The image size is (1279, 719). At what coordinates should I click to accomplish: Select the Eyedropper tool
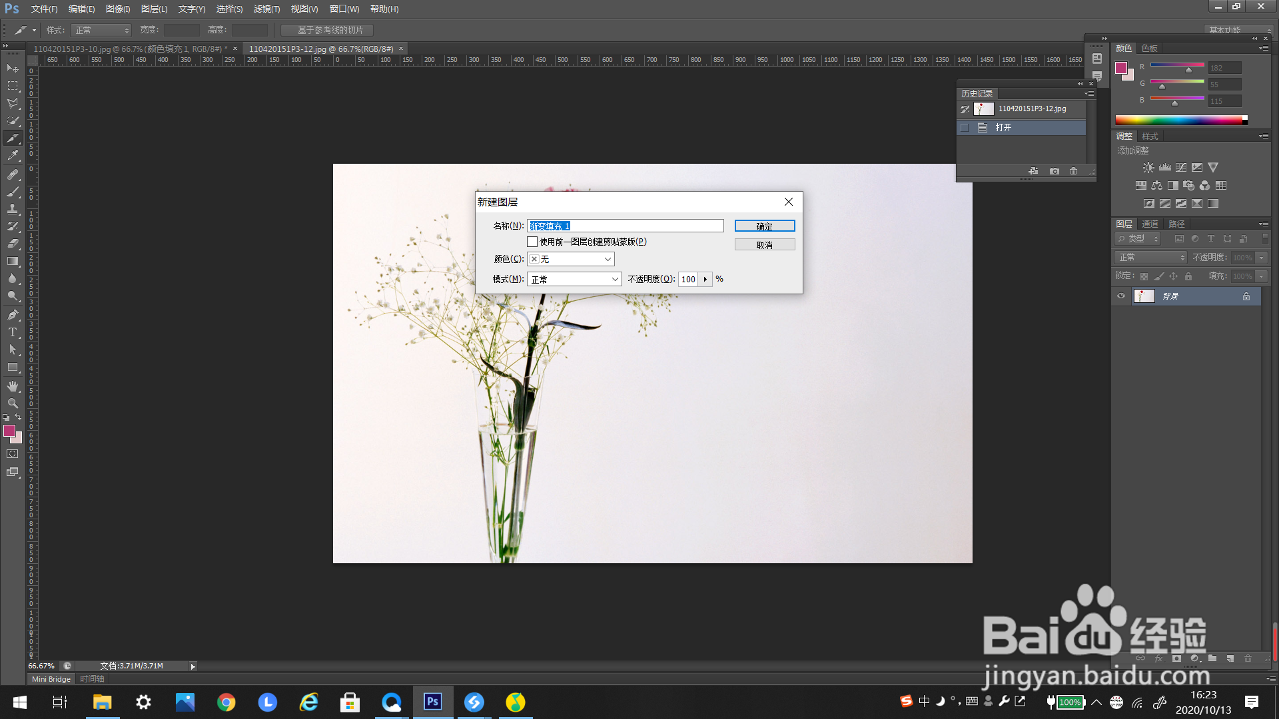(x=12, y=156)
